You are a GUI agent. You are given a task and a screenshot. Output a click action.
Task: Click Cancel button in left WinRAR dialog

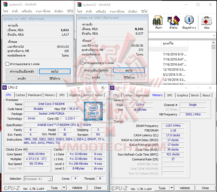22,78
